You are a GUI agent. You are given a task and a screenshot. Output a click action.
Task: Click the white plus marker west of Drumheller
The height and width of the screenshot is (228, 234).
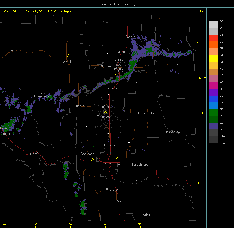(166, 102)
